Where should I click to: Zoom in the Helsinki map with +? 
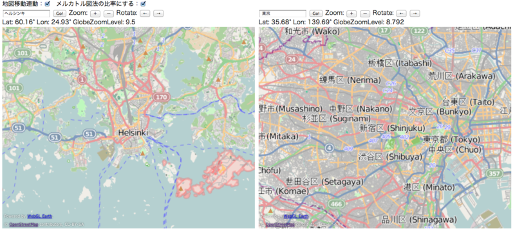95,13
